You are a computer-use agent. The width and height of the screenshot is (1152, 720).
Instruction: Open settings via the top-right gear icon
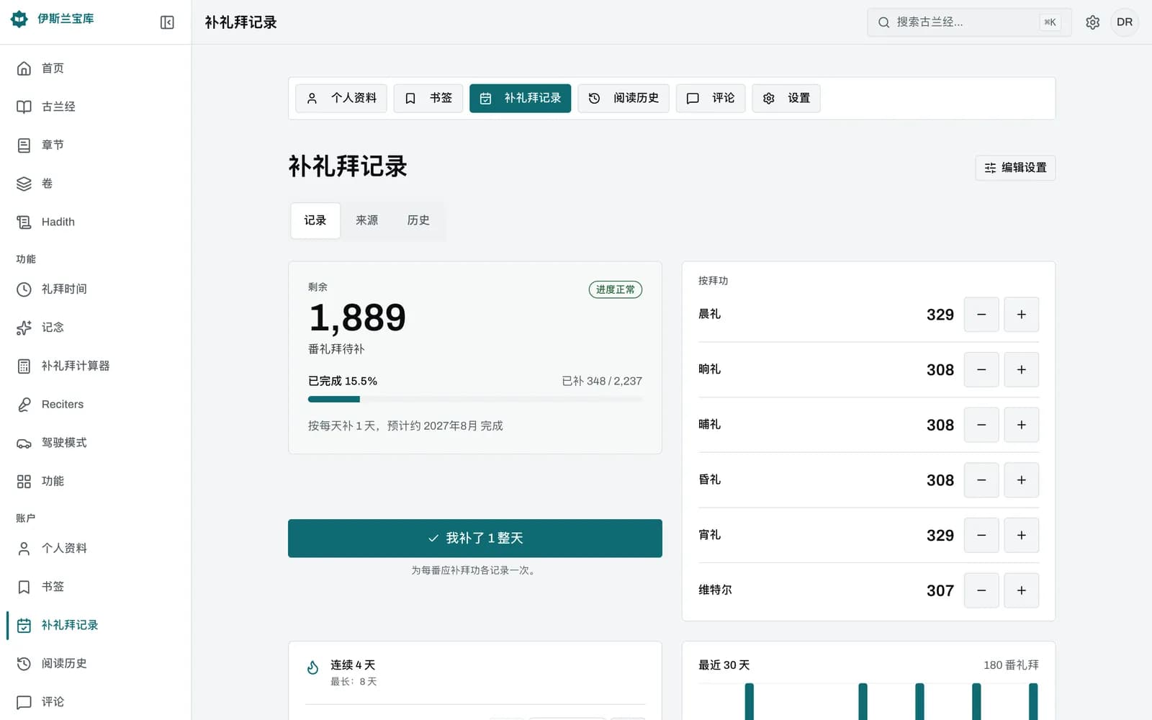point(1092,22)
